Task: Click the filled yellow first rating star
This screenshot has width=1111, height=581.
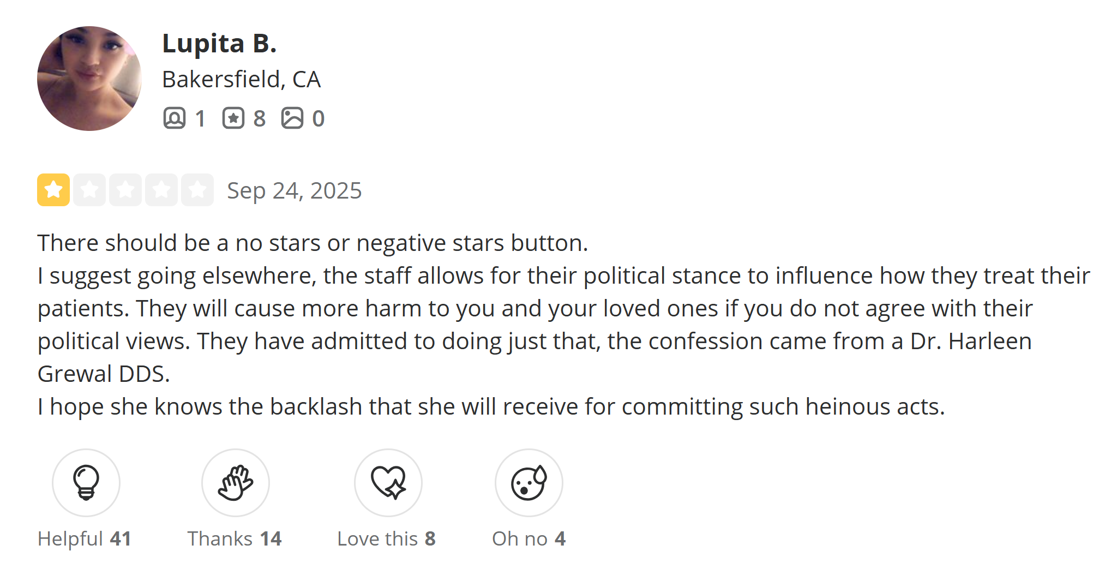Action: (53, 190)
